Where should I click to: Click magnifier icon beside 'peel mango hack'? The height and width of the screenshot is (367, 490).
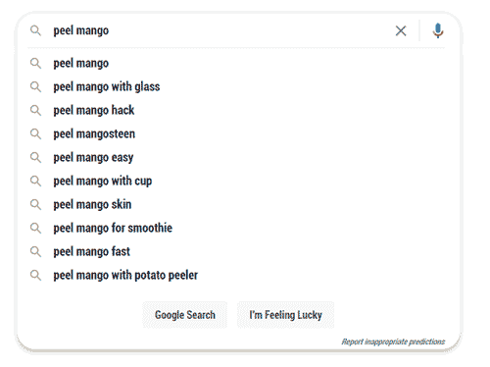pyautogui.click(x=35, y=111)
